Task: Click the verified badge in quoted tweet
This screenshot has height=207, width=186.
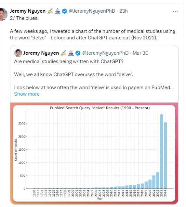Action: coord(78,53)
